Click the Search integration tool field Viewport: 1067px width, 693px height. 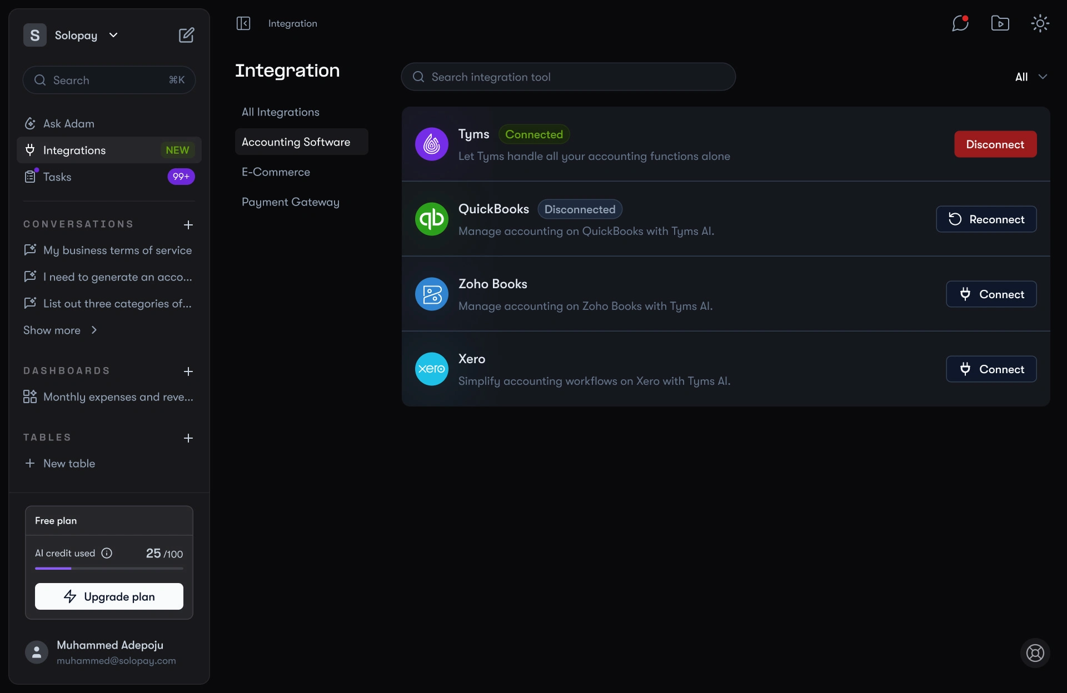(x=568, y=77)
